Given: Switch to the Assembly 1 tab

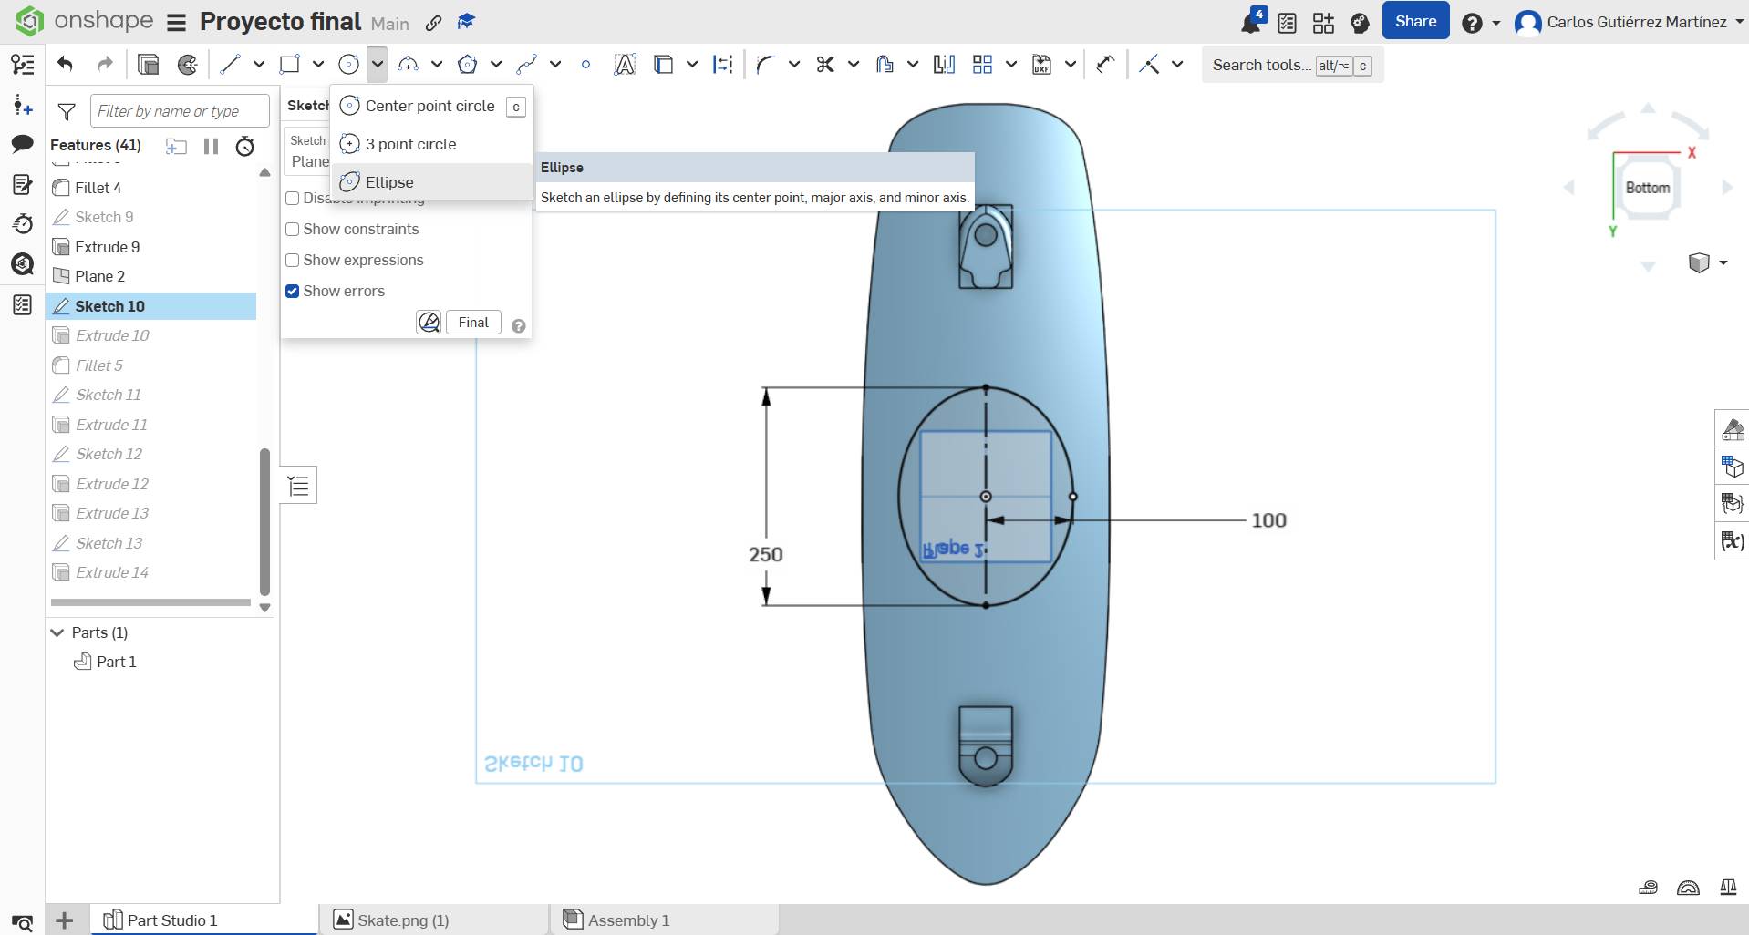Looking at the screenshot, I should tap(628, 920).
